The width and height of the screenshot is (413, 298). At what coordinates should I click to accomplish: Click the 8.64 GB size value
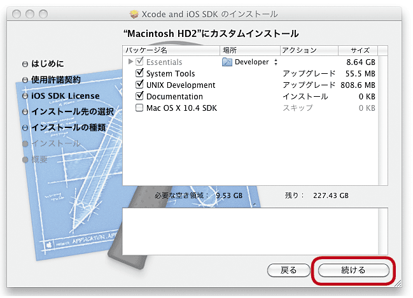[361, 62]
